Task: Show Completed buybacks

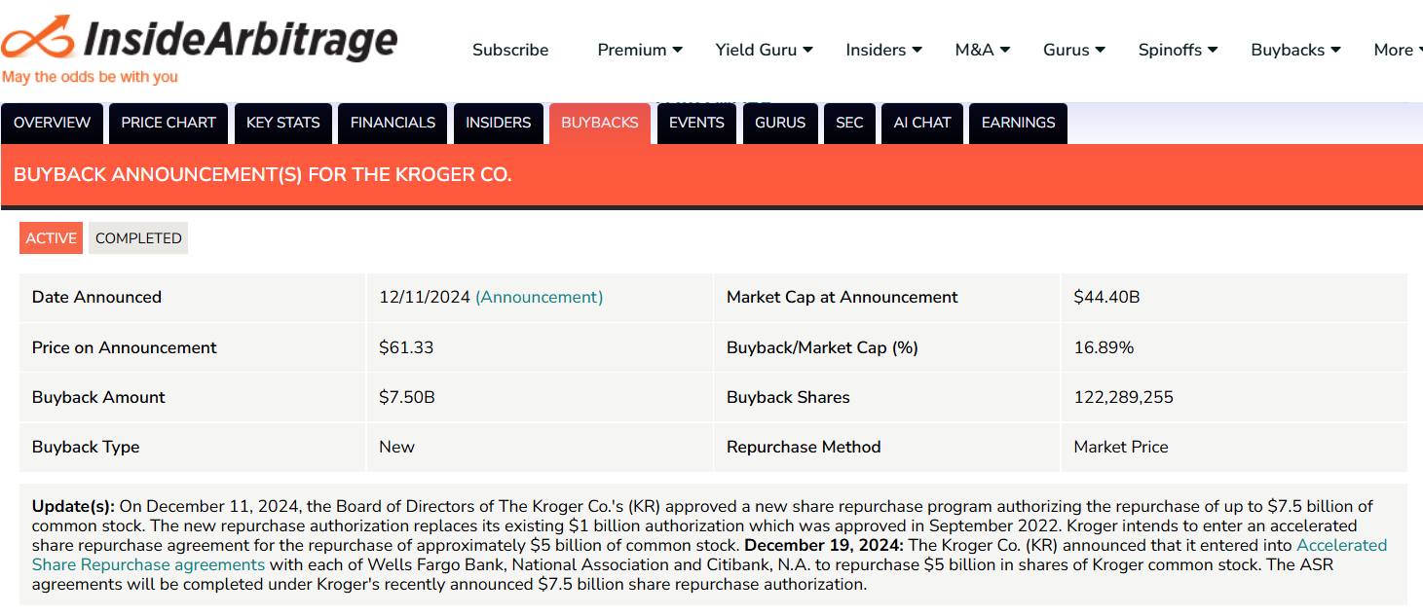Action: click(138, 238)
